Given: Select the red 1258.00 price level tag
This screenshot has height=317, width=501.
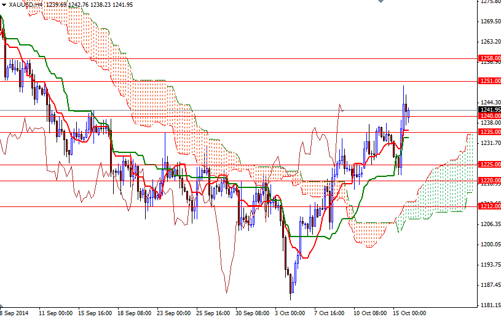Looking at the screenshot, I should point(489,58).
